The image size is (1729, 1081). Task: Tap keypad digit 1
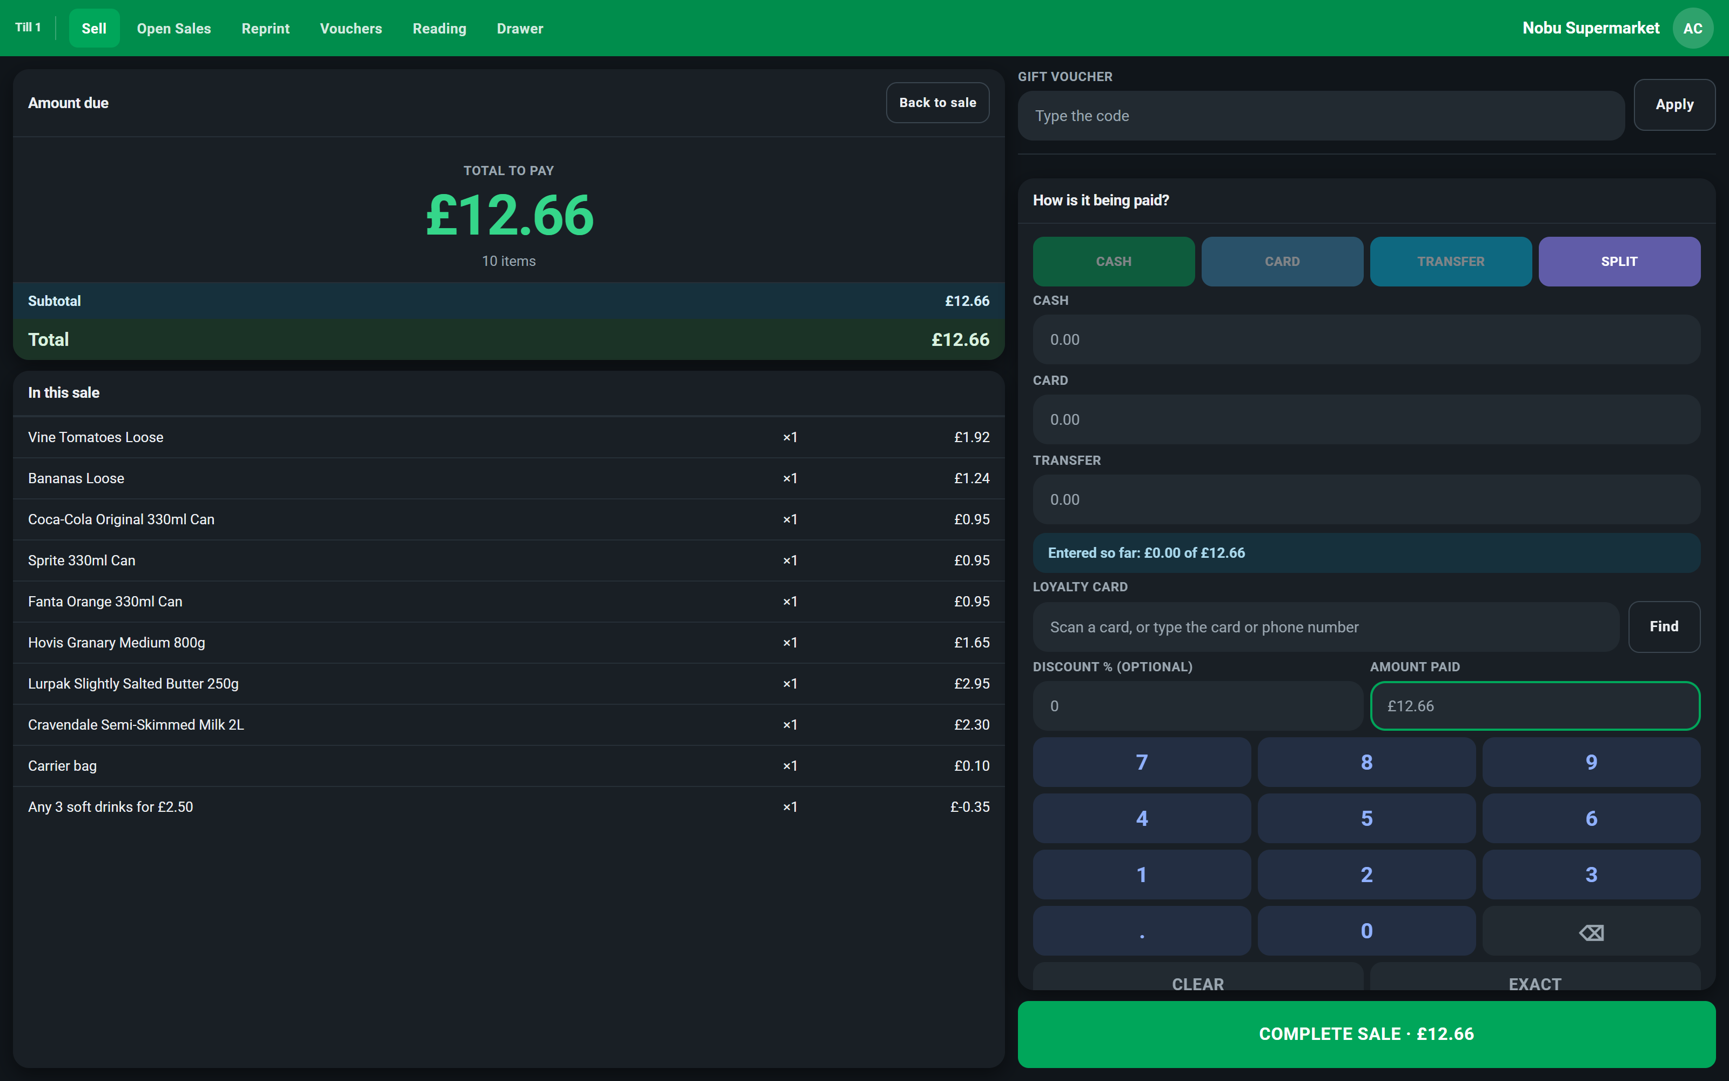point(1142,875)
